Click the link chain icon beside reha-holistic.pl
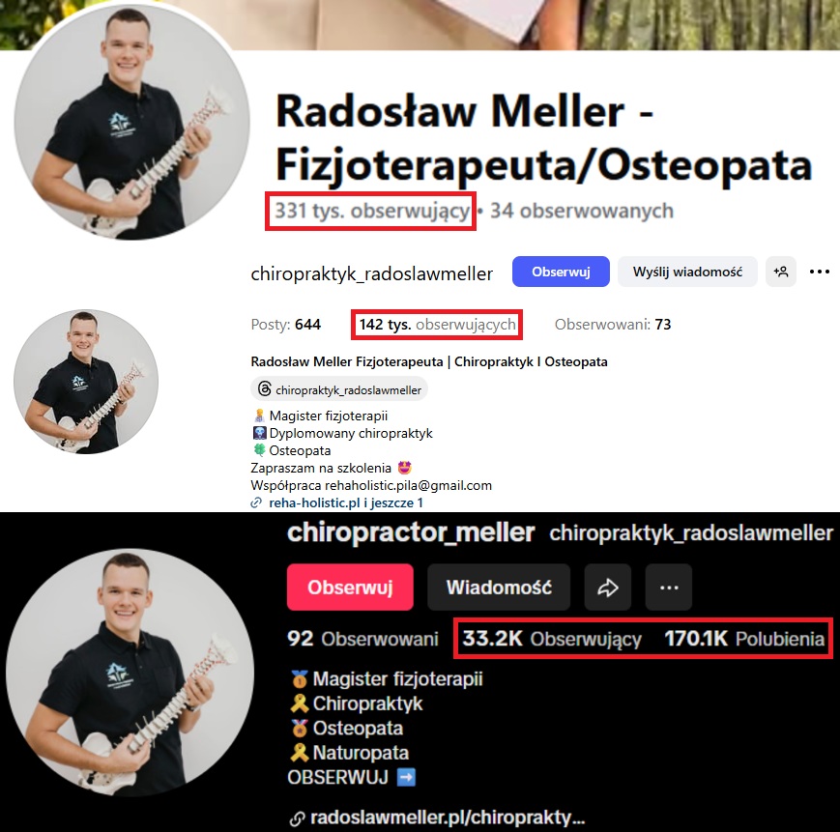Image resolution: width=840 pixels, height=832 pixels. 256,502
